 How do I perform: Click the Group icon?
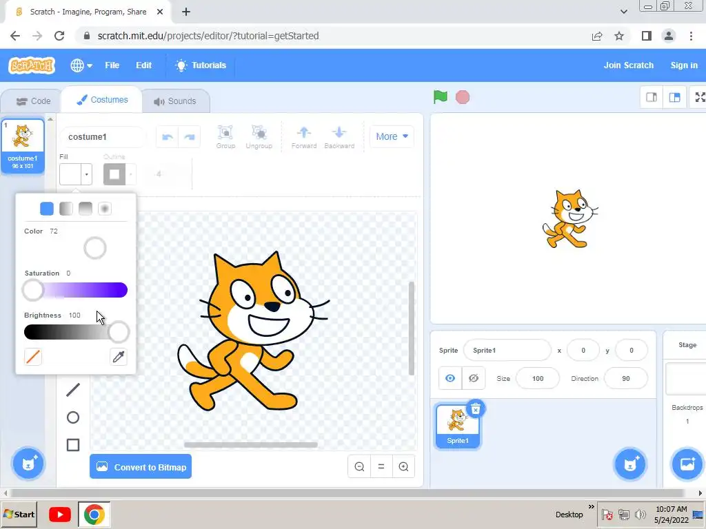click(x=225, y=137)
